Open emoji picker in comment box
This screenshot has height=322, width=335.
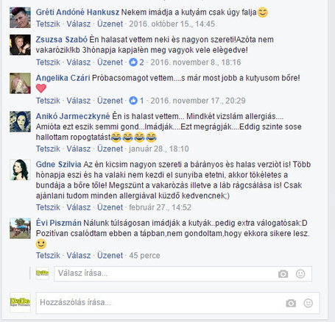pyautogui.click(x=308, y=303)
